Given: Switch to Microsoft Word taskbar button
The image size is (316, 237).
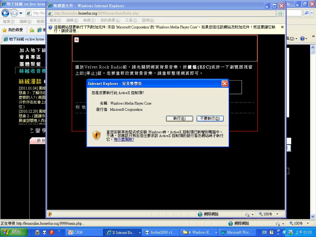Looking at the screenshot, I should [237, 232].
